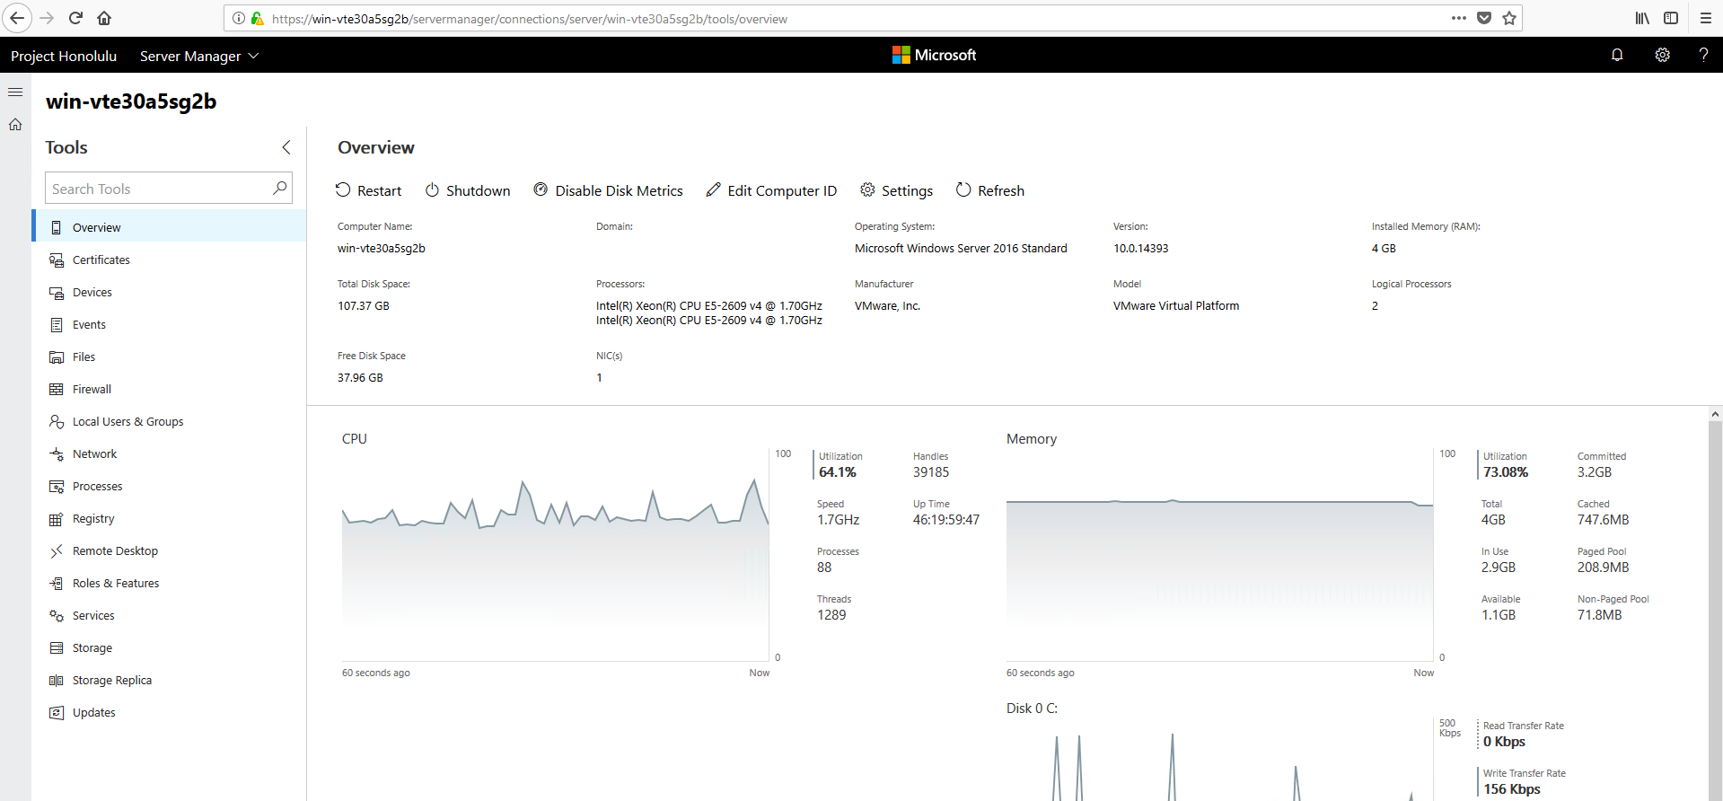Open the Registry icon

(57, 518)
